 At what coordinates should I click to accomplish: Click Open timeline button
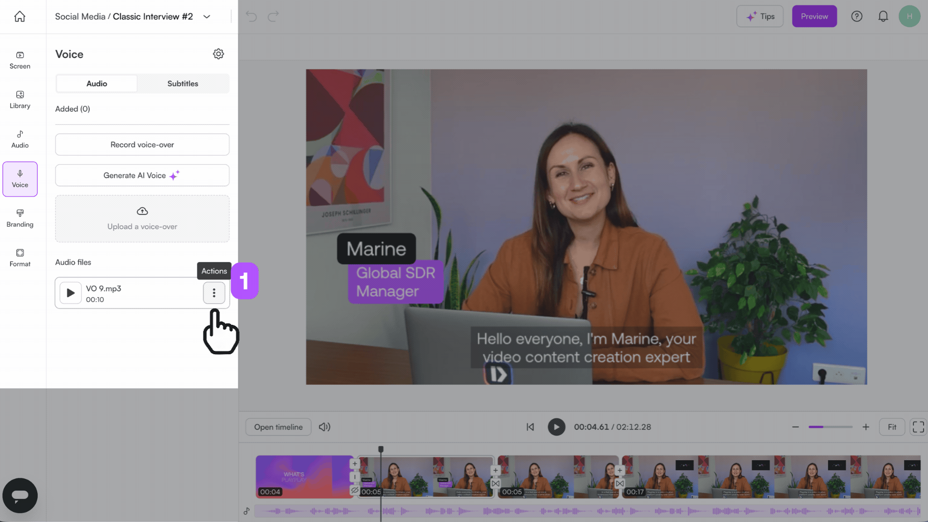278,427
